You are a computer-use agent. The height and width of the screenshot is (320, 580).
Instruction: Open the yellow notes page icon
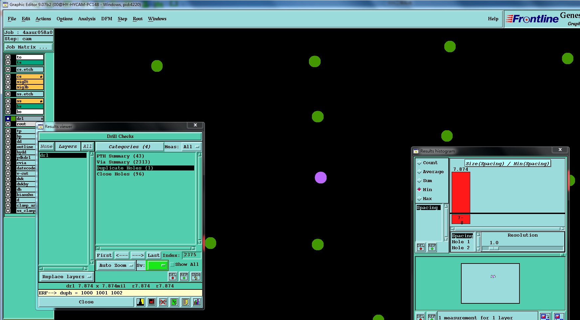coord(186,302)
